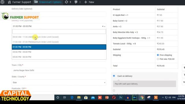Open the comments bubble icon showing 0

[x=78, y=2]
